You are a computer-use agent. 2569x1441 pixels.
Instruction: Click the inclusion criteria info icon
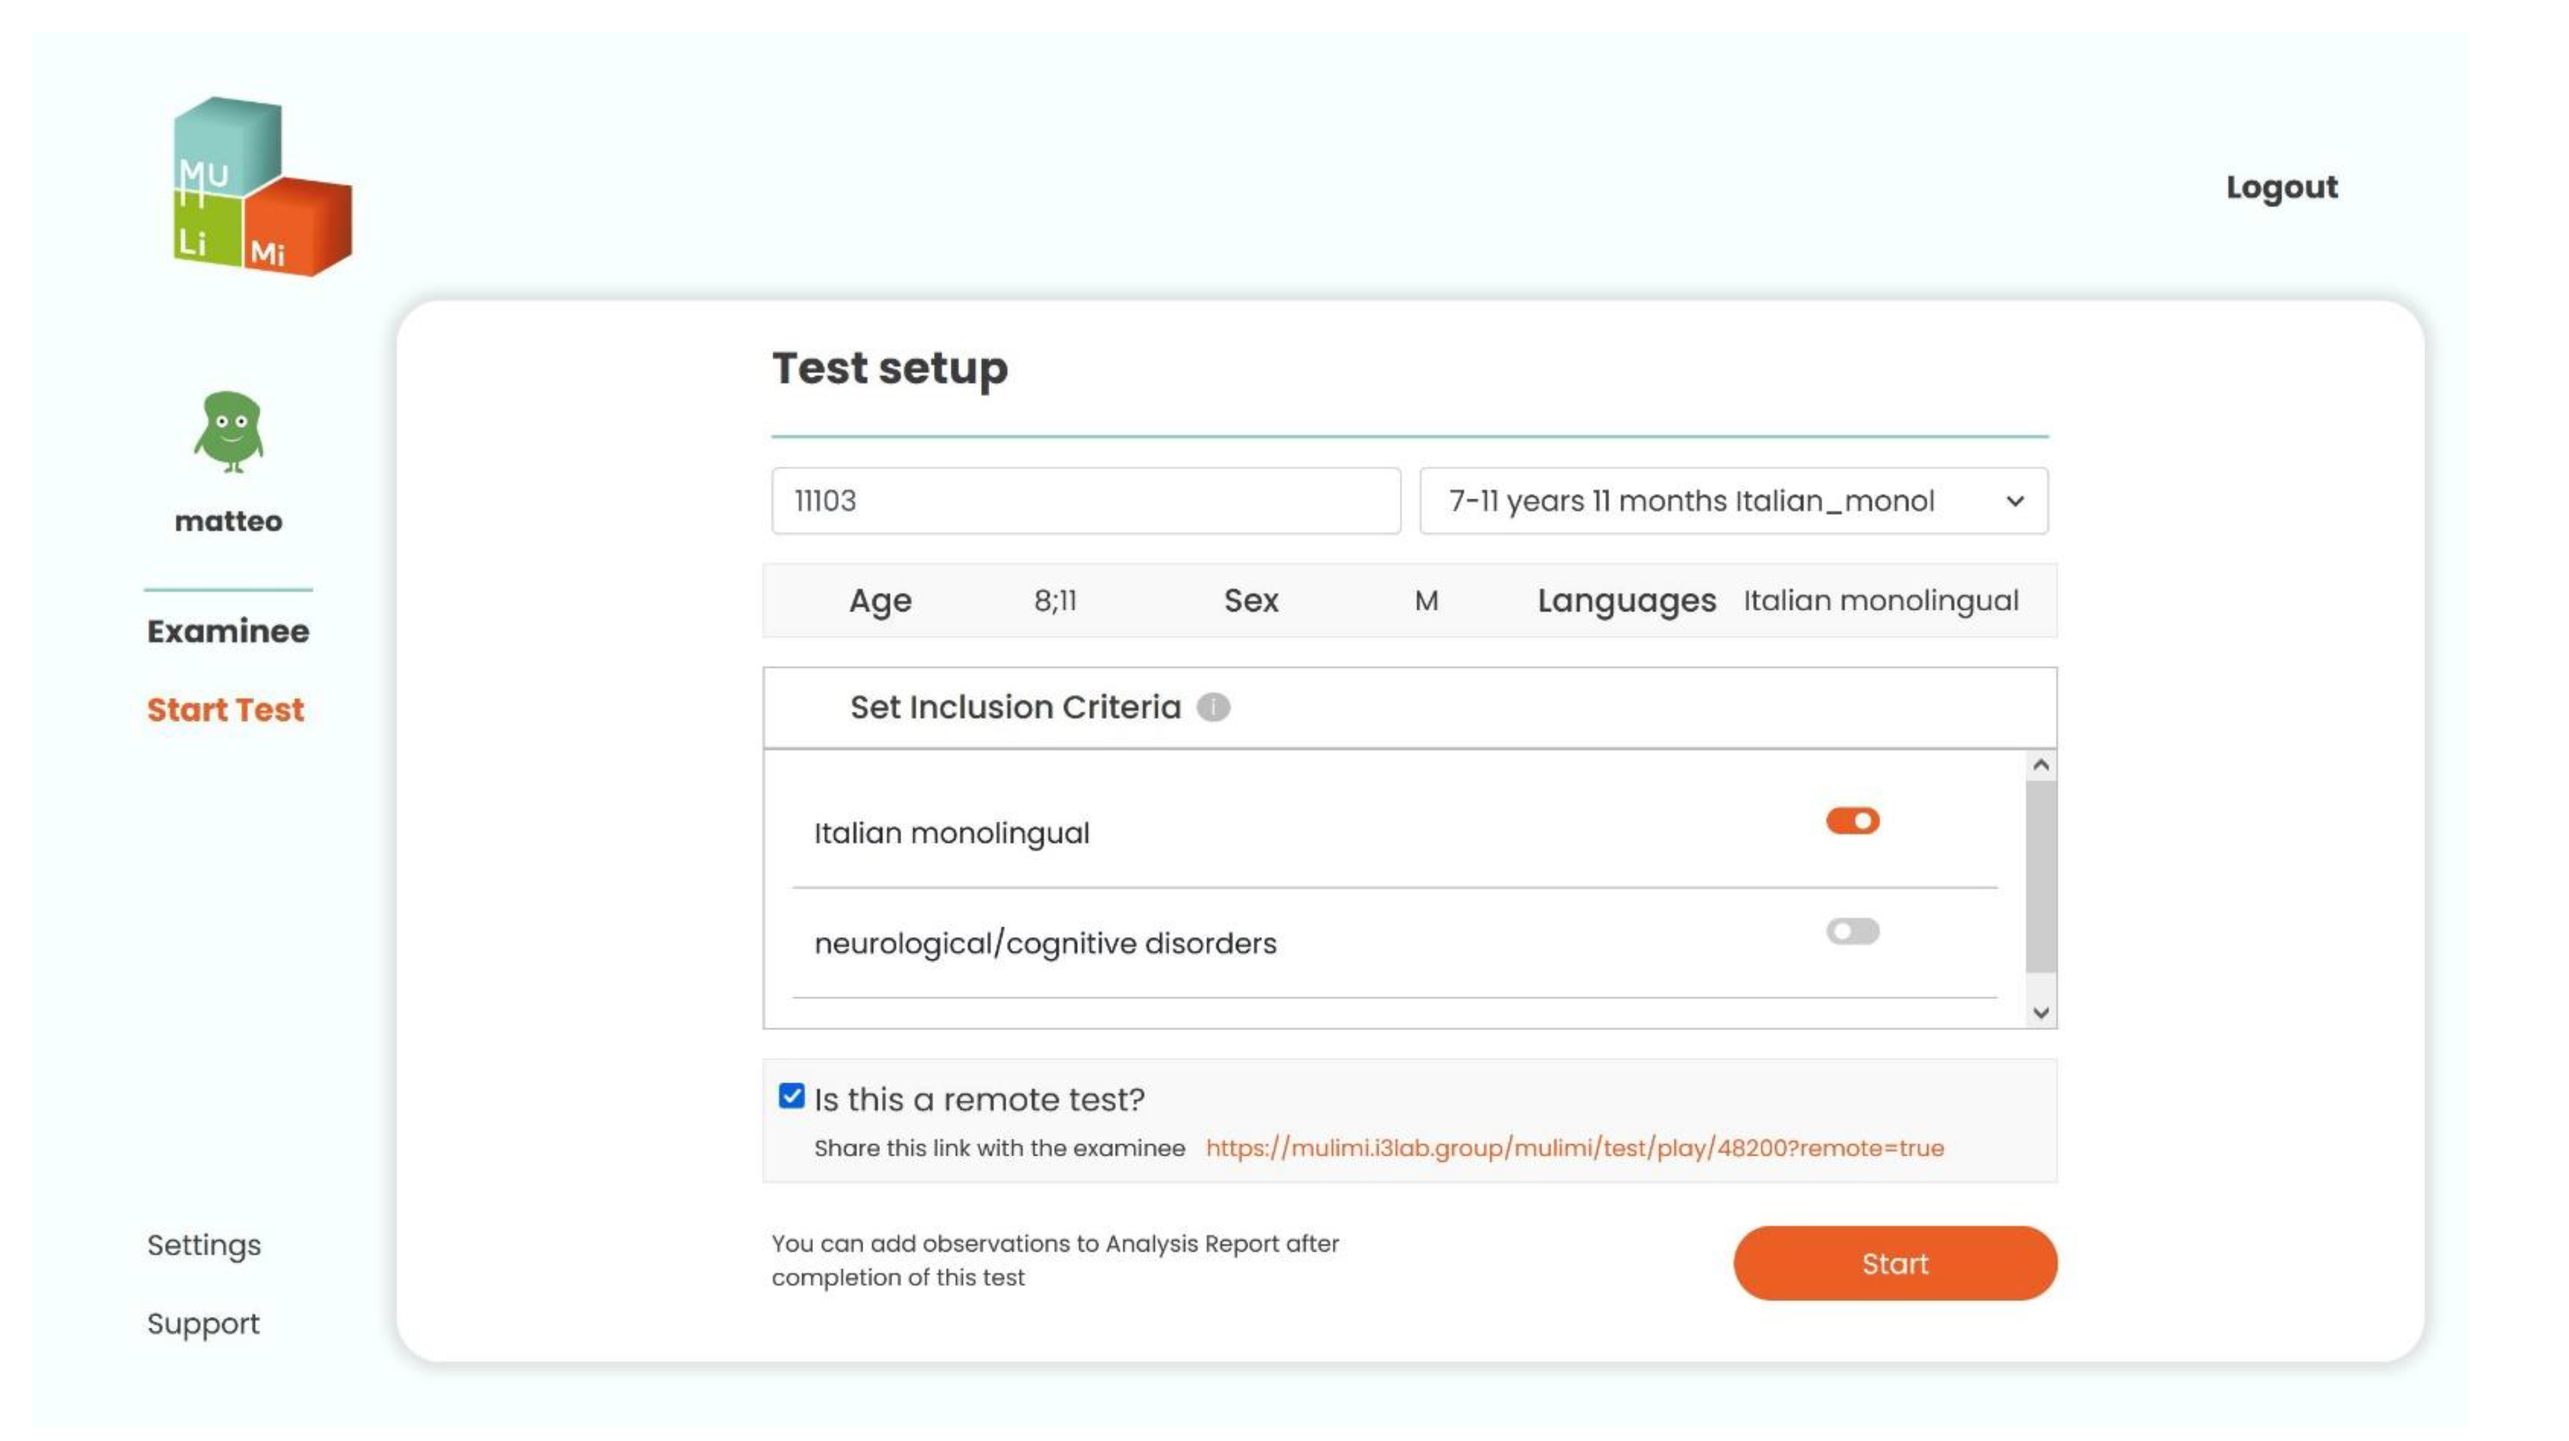click(1213, 707)
